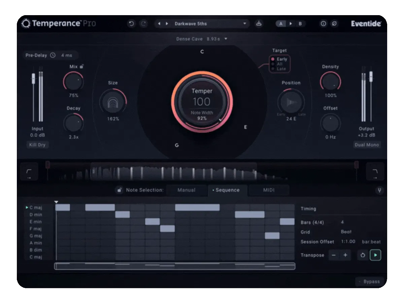
Task: Click the Transpose plus button
Action: 345,255
